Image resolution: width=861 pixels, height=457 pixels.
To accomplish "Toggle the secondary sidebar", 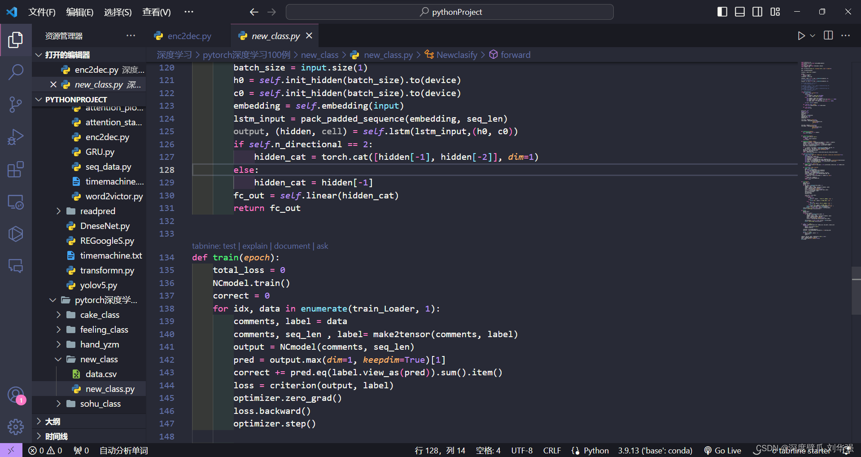I will pyautogui.click(x=757, y=12).
